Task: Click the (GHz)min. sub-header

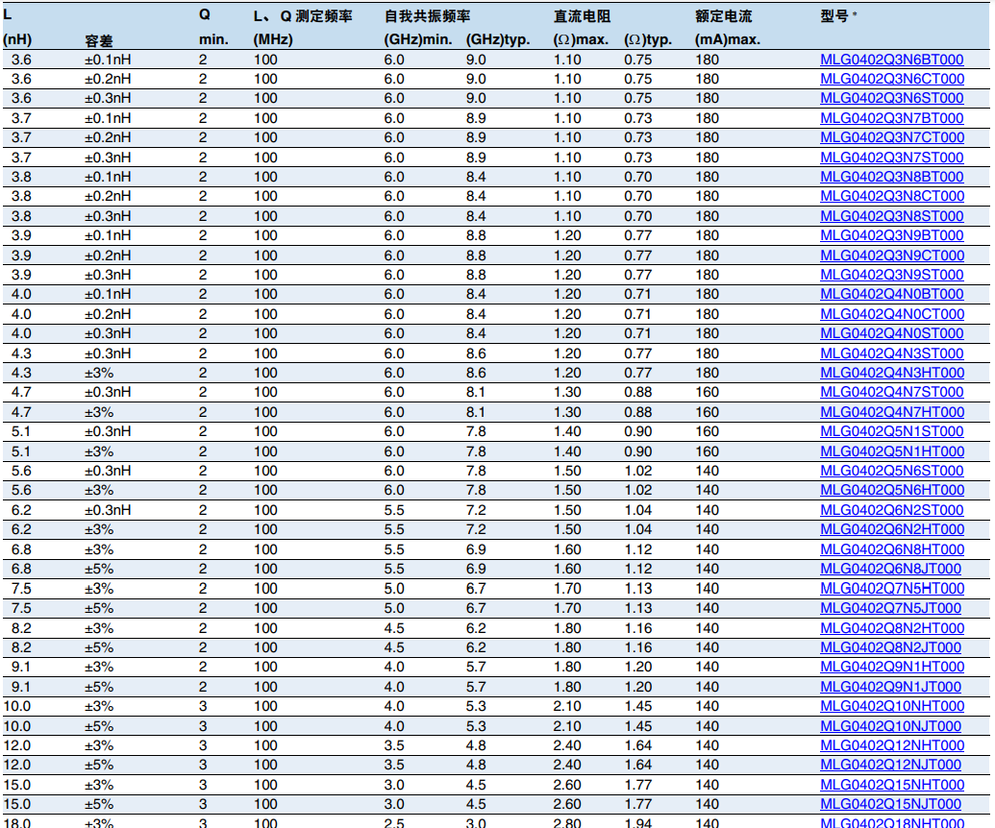Action: 417,40
